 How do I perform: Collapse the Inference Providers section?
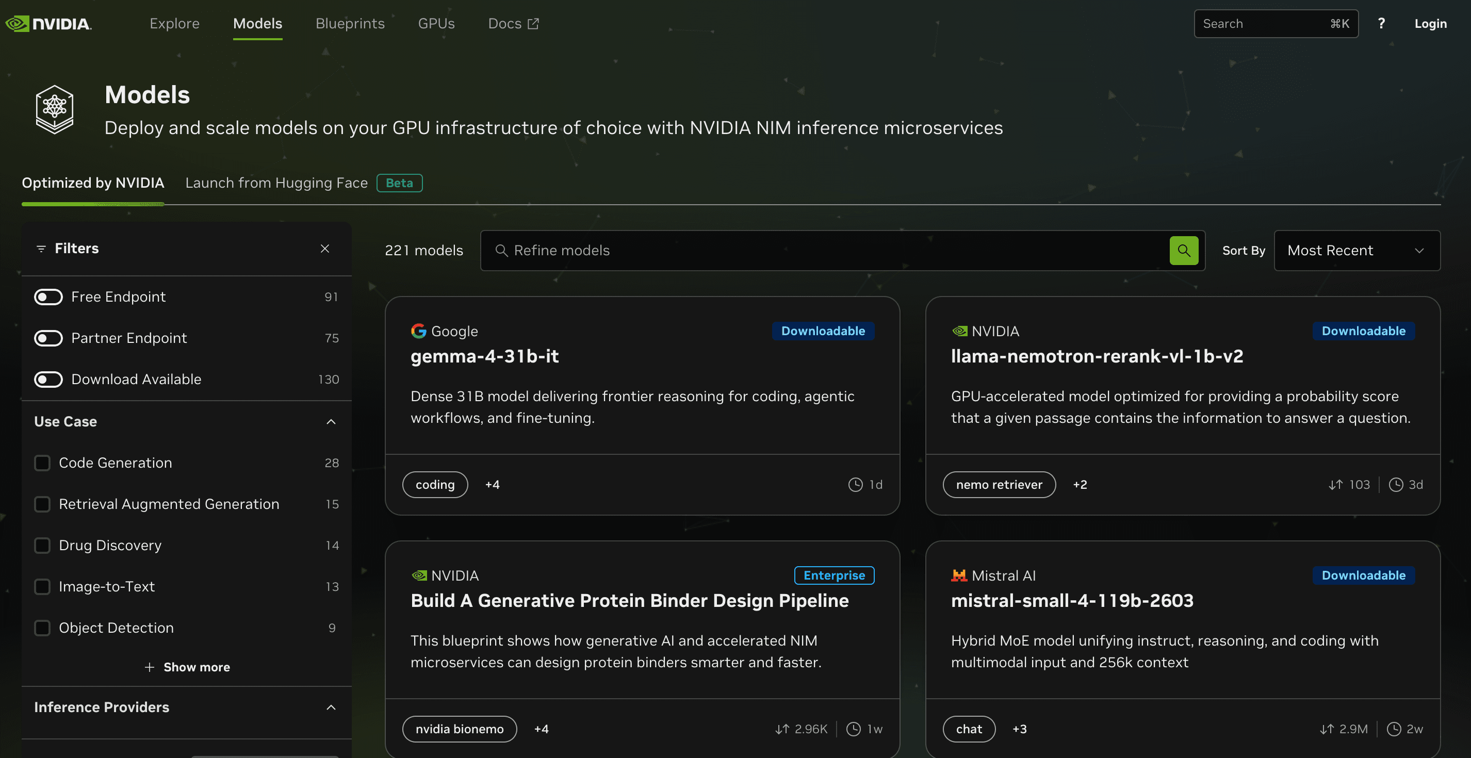coord(331,707)
